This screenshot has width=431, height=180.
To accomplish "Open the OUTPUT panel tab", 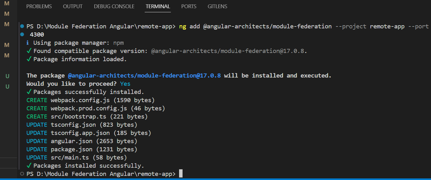I will [73, 6].
